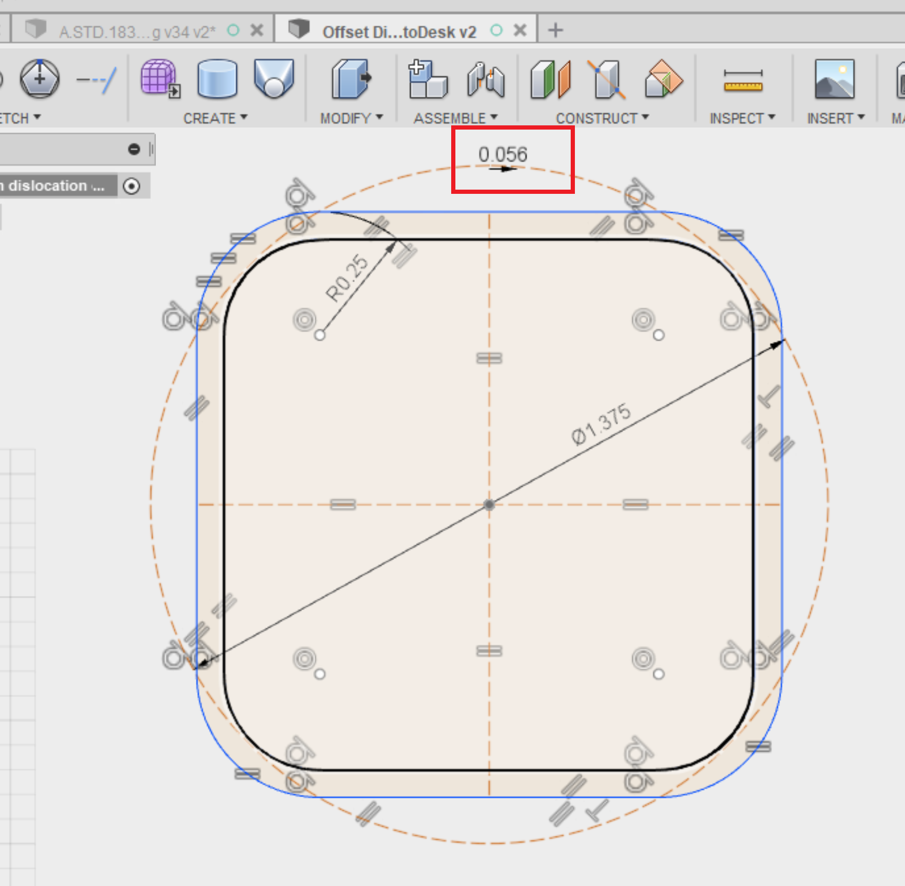Select the New Component tool
Viewport: 905px width, 886px height.
pyautogui.click(x=428, y=79)
